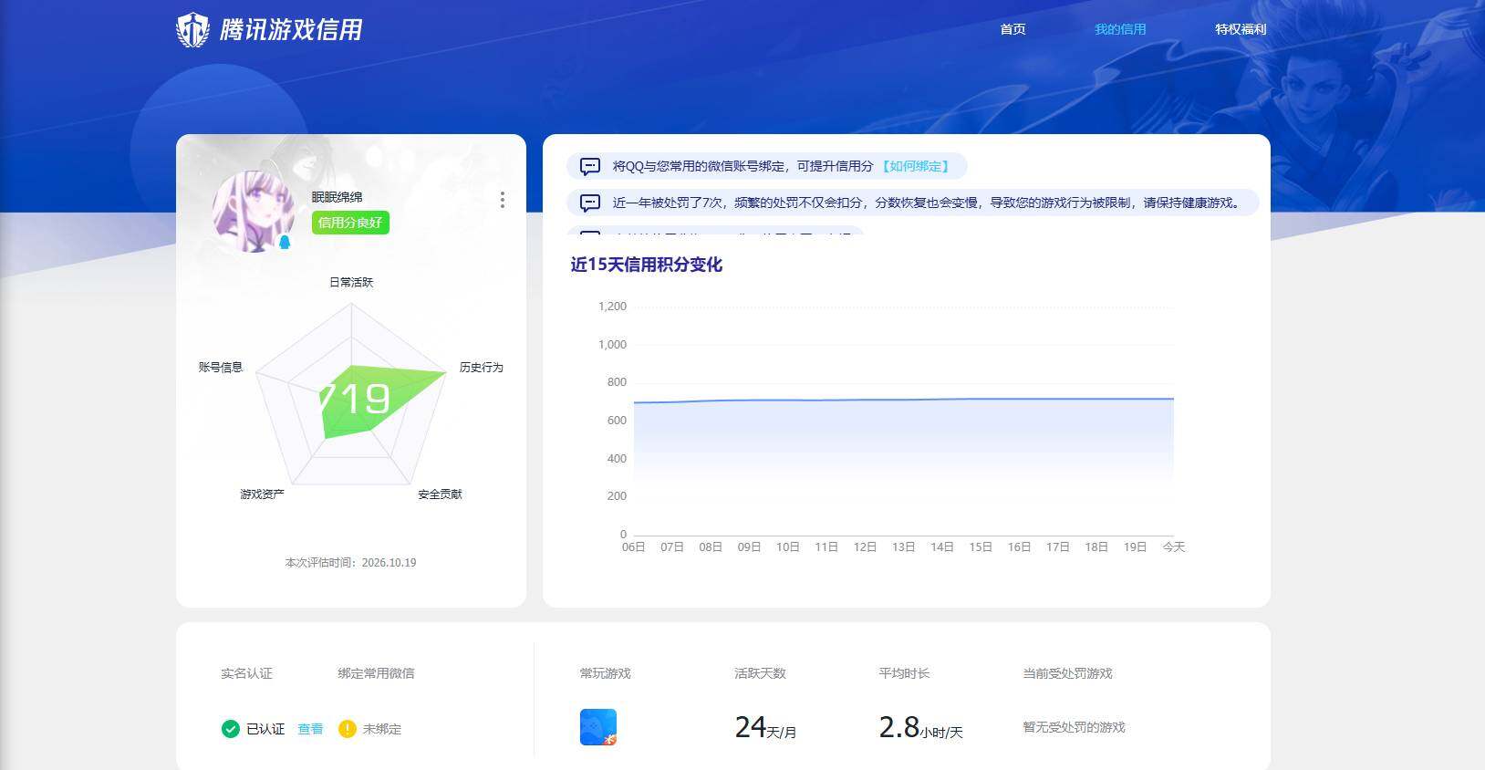This screenshot has width=1485, height=770.
Task: Open the 首页 navigation tab
Action: [x=1012, y=29]
